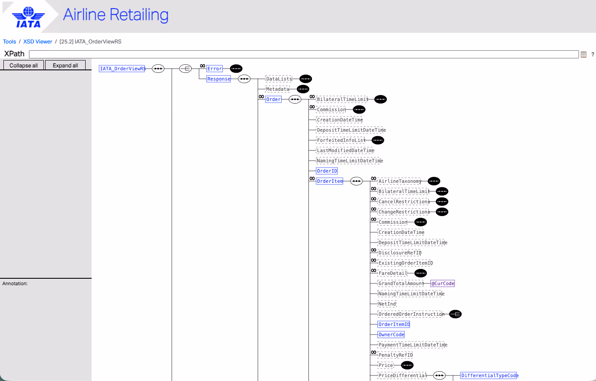Viewport: 596px width, 381px height.
Task: Collapse the sequence oval next to Order
Action: [x=295, y=99]
